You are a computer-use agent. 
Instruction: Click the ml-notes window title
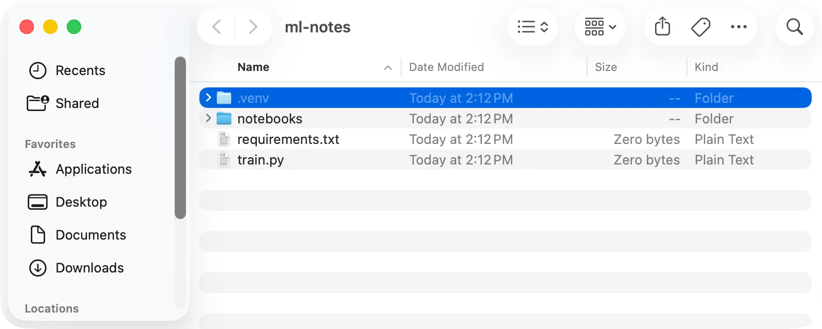click(317, 27)
